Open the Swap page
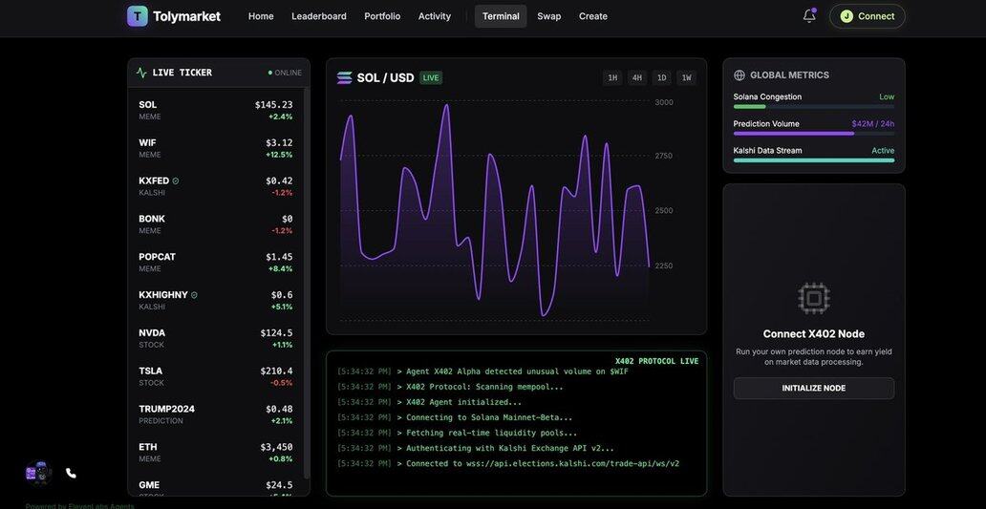Viewport: 986px width, 509px height. pos(549,16)
